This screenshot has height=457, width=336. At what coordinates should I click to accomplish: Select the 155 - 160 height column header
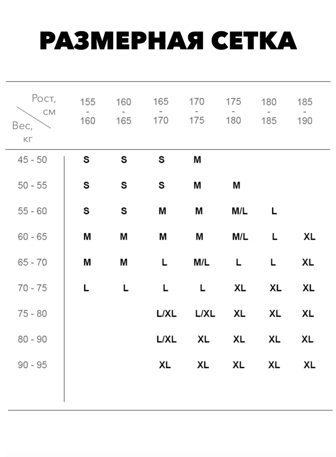coord(88,111)
